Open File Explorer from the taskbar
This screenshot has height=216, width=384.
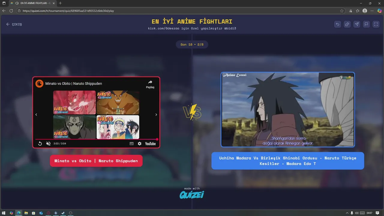click(x=26, y=213)
